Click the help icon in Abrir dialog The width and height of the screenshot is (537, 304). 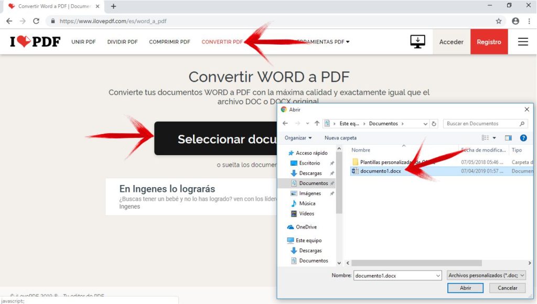(x=523, y=138)
